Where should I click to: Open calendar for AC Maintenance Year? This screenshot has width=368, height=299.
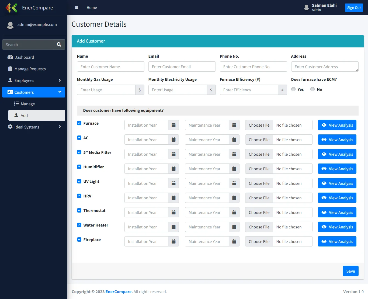234,140
